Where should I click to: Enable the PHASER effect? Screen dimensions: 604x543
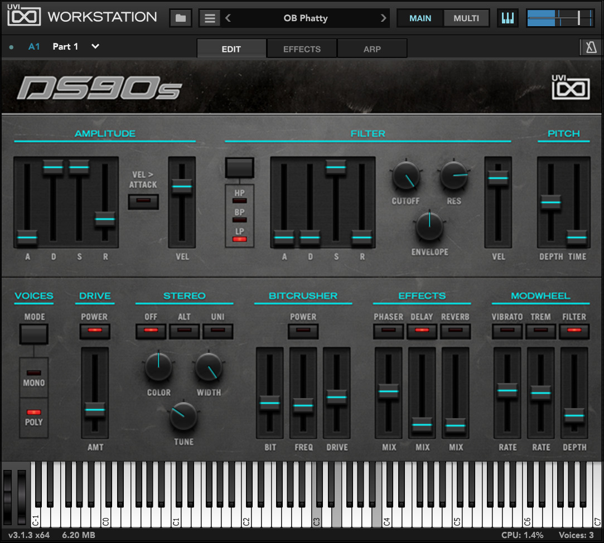(x=388, y=331)
